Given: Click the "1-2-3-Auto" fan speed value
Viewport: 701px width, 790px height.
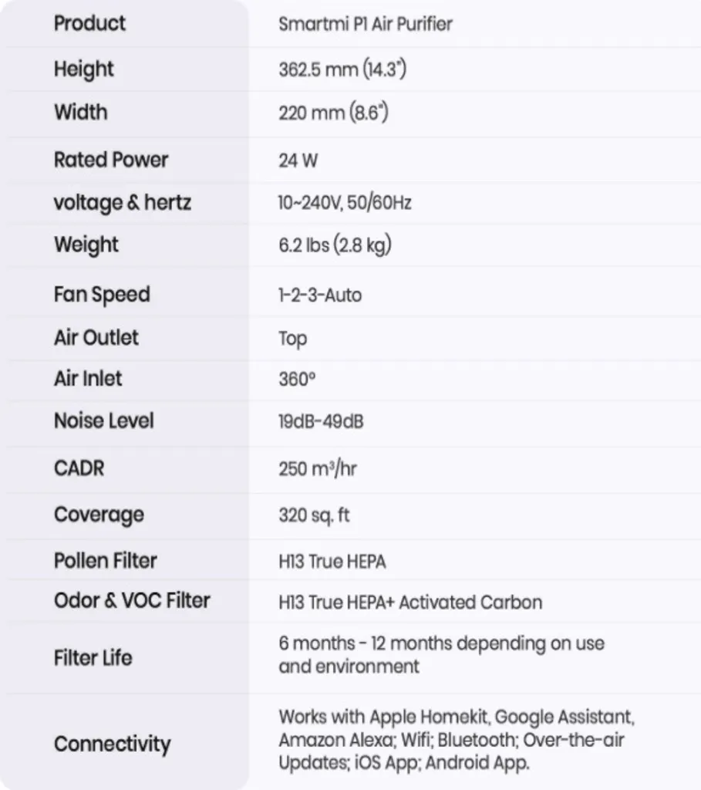Looking at the screenshot, I should coord(319,295).
